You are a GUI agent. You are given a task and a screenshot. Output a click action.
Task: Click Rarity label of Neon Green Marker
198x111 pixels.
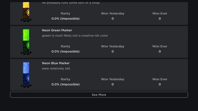(x=65, y=46)
